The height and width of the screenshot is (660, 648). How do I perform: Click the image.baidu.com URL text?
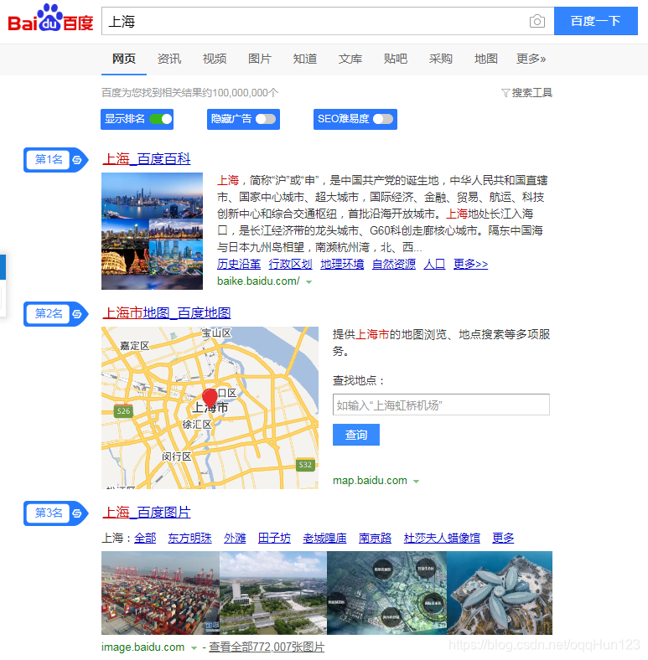point(143,647)
